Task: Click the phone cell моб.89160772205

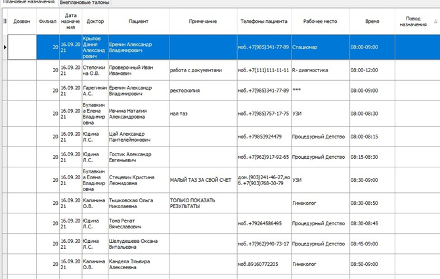Action: tap(263, 264)
